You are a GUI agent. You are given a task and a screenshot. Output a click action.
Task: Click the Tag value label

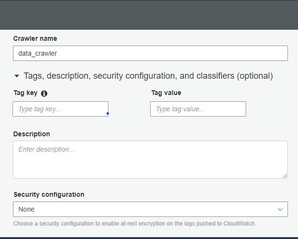167,93
